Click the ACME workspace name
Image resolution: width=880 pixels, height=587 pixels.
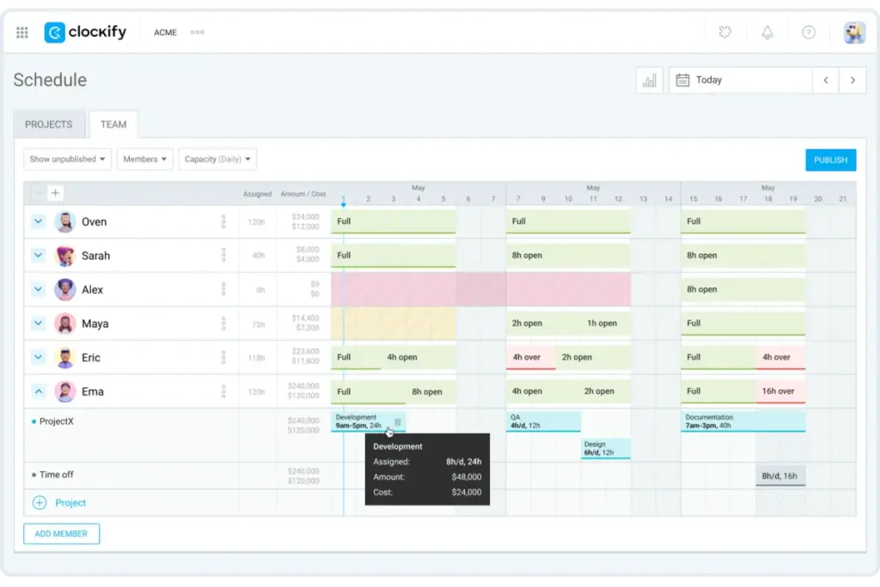165,33
